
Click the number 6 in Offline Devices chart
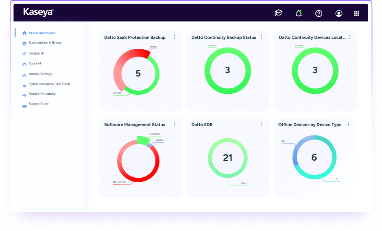(314, 157)
